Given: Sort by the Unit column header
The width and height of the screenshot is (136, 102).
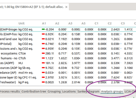Looking at the screenshot, I should click(22, 23).
